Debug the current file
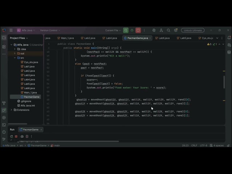232x174 pixels. pyautogui.click(x=132, y=30)
